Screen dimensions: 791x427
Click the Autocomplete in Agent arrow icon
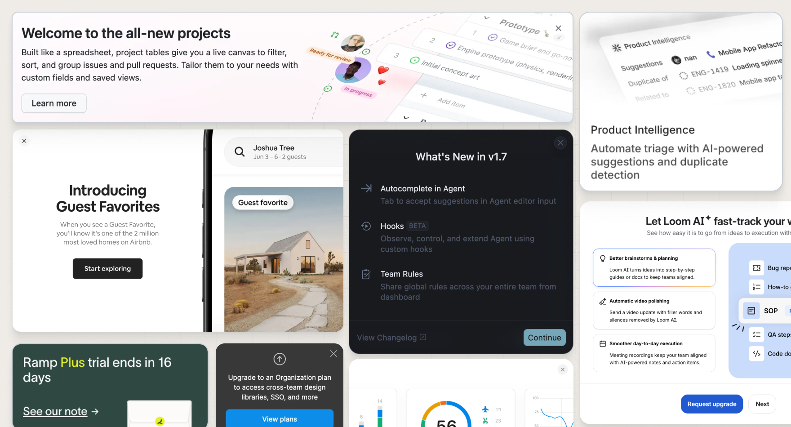(x=366, y=188)
